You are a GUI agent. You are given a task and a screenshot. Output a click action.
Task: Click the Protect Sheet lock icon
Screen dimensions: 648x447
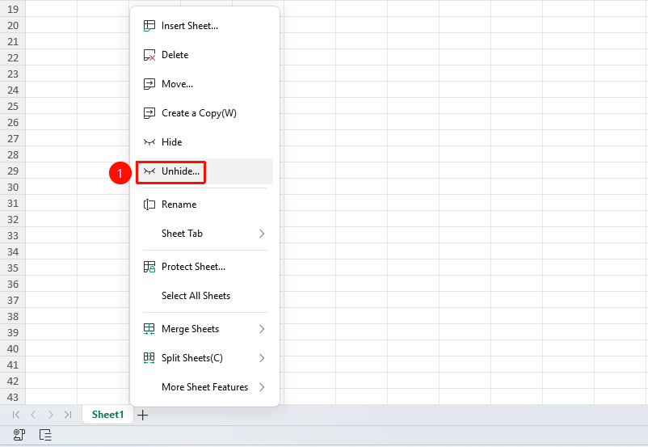149,267
